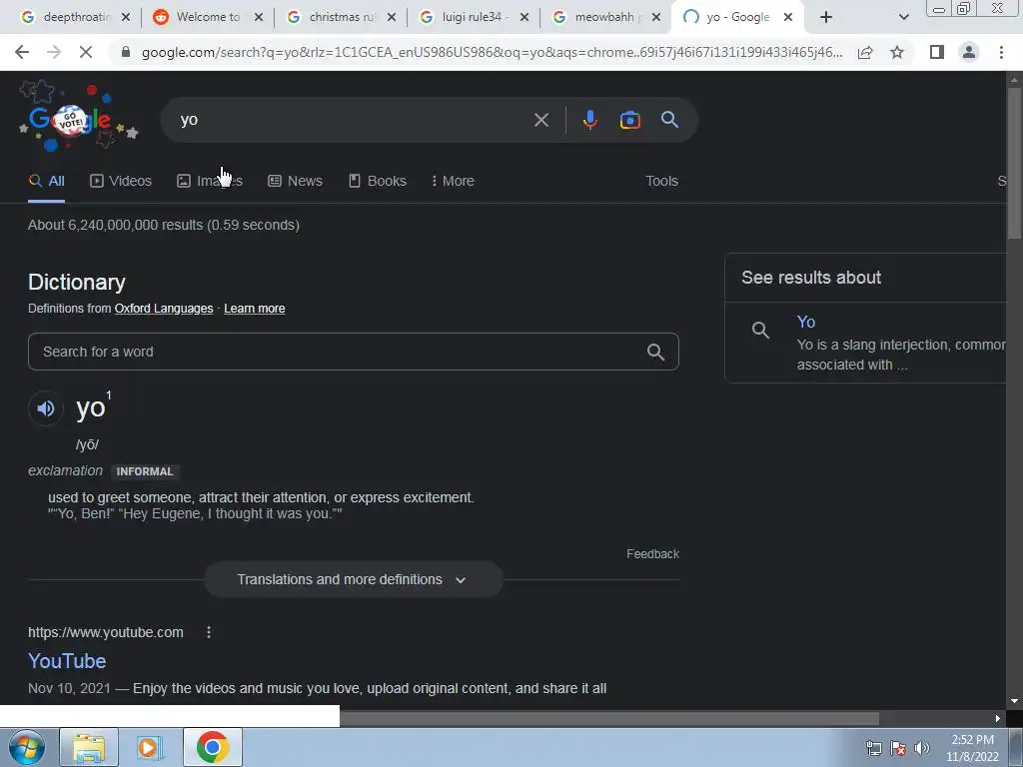Play the pronunciation speaker for yo

46,408
